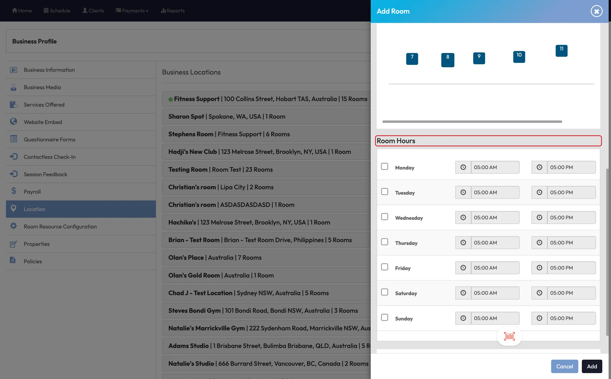
Task: Open Tuesday's 05:00 AM start time picker
Action: [495, 192]
